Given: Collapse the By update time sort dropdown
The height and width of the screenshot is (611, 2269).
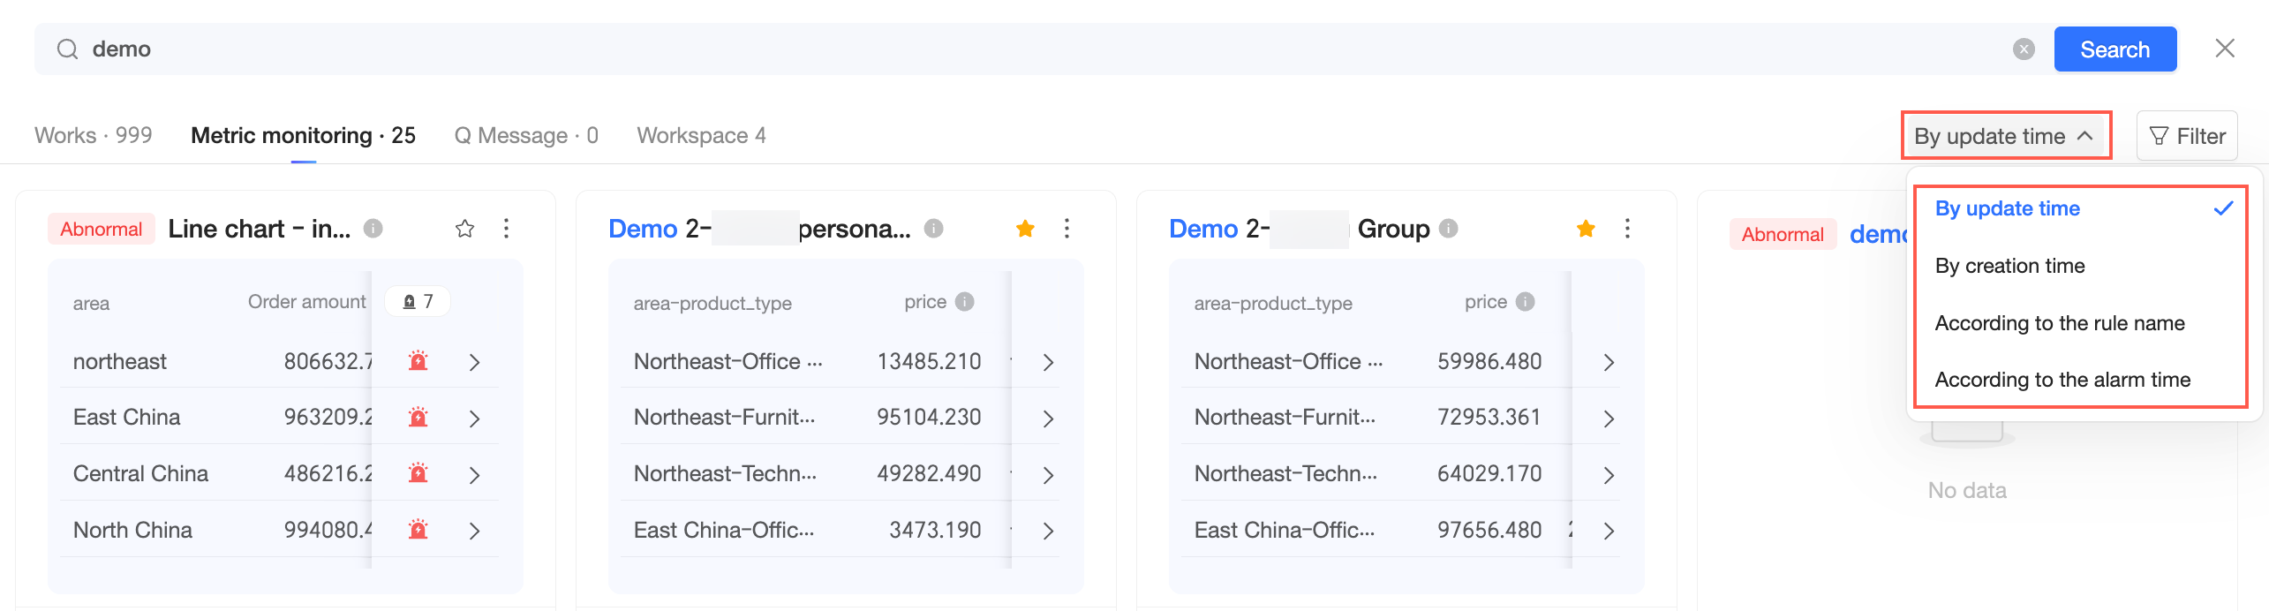Looking at the screenshot, I should pos(2005,136).
